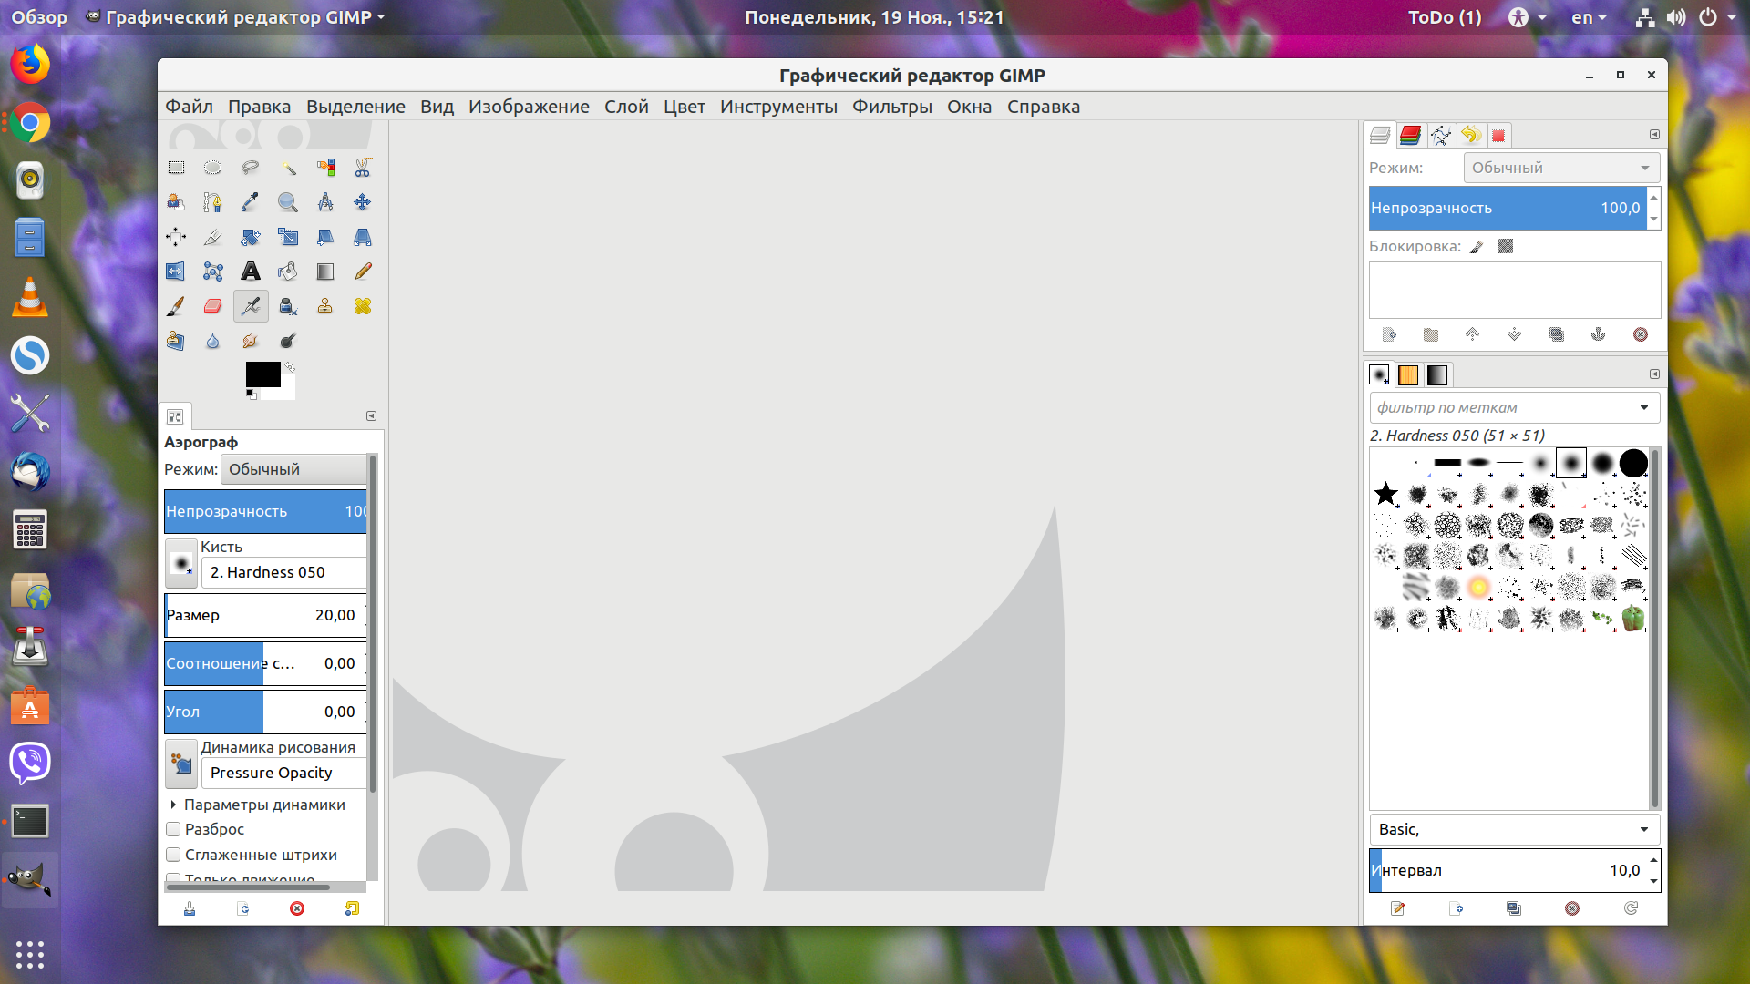Open brush selector next to Кисть

(181, 563)
